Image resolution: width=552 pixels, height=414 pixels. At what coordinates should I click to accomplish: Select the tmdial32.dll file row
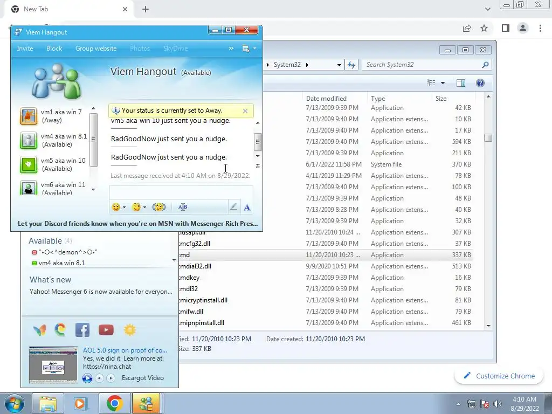pos(326,266)
